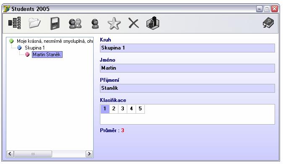Click the pink Martin Staněk node icon
The image size is (283, 164).
coord(27,54)
